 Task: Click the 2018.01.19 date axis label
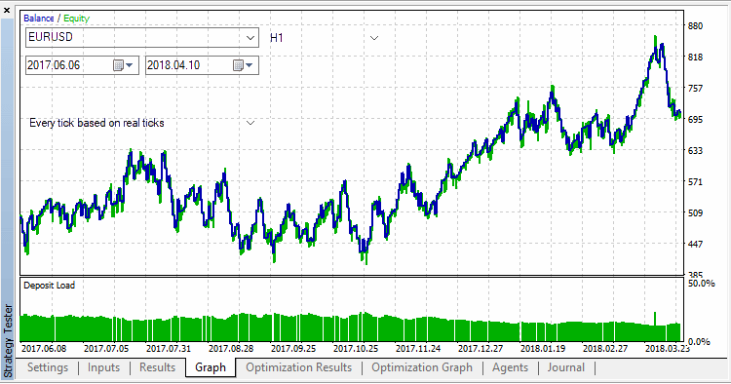click(x=543, y=348)
